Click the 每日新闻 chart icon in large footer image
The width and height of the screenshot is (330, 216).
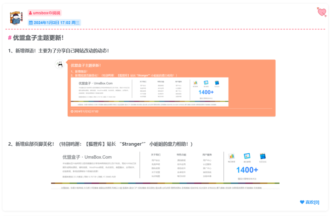(231, 156)
